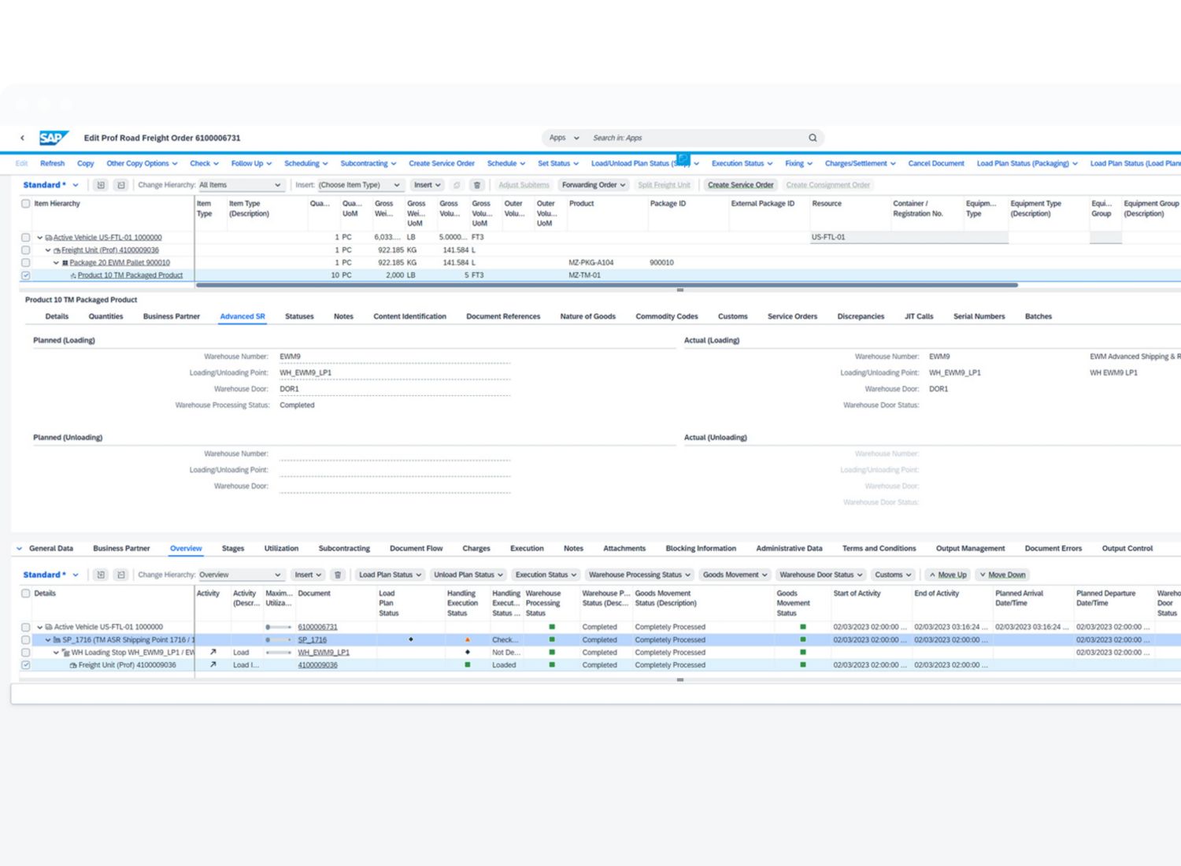Click the back arrow beside SAP logo
The image size is (1181, 866).
pos(22,138)
